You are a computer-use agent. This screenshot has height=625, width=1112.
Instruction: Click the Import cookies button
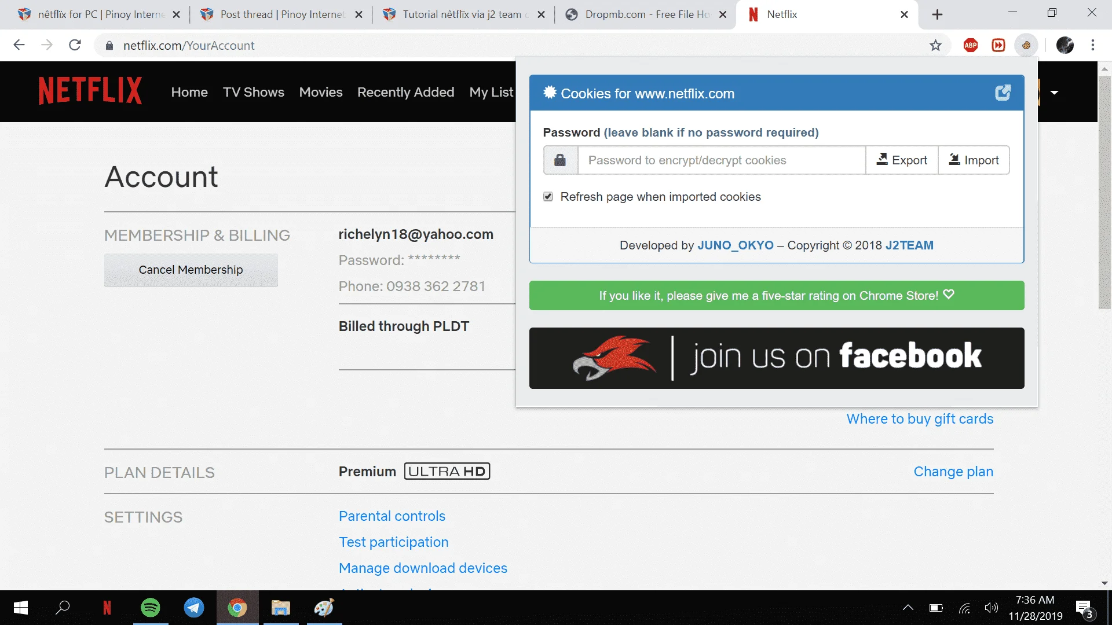[x=974, y=160]
